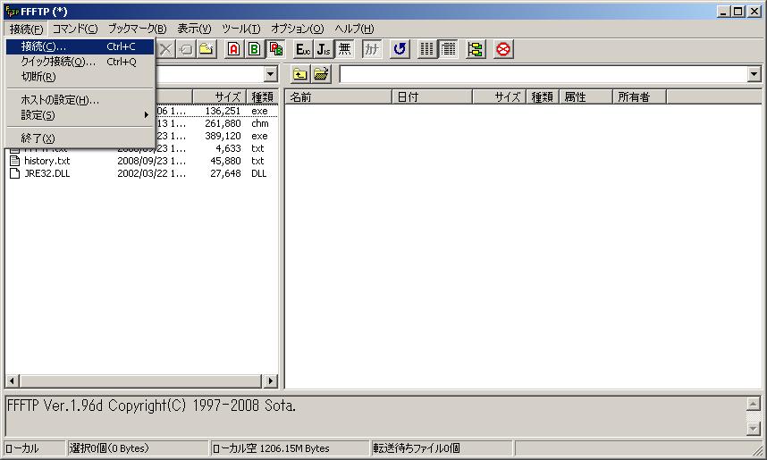Select binary transfer mode (B) icon
Screen dimensions: 767x460
click(254, 49)
